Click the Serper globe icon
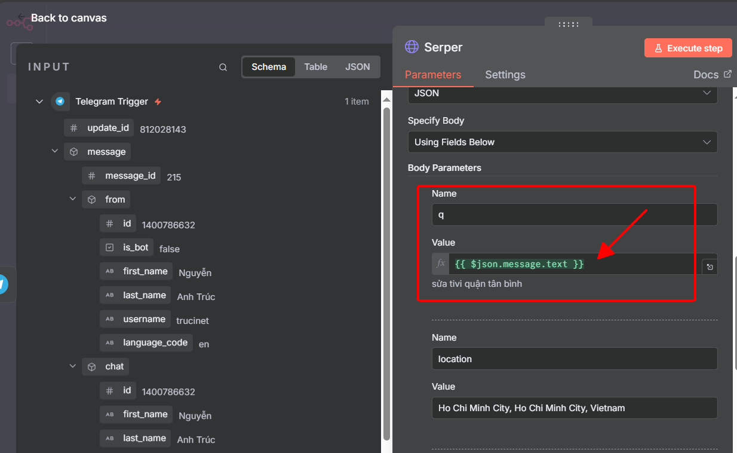Image resolution: width=737 pixels, height=453 pixels. 411,47
